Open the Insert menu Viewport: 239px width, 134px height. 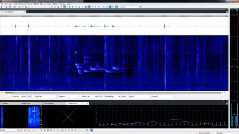[x=16, y=4]
